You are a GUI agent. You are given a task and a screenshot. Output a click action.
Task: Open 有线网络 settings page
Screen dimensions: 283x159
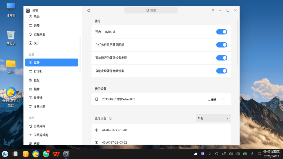coord(52,126)
